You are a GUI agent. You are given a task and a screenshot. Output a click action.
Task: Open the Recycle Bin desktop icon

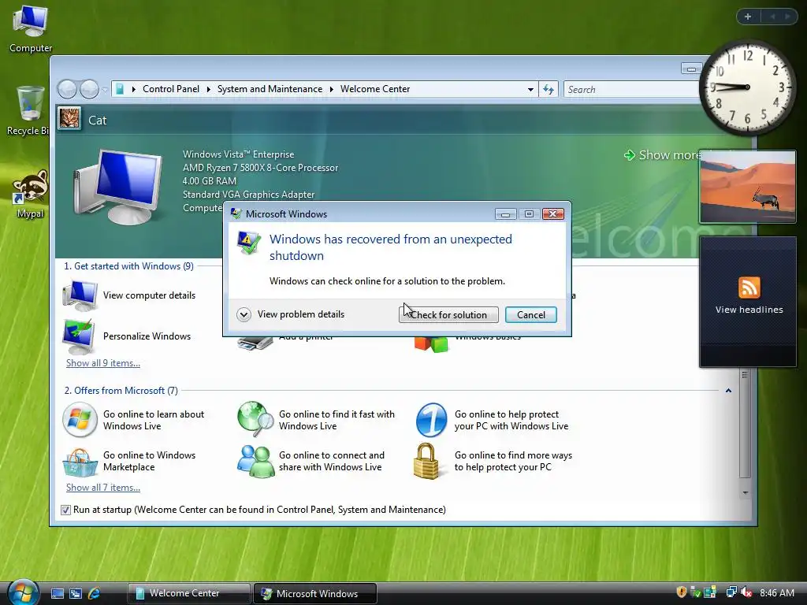coord(29,110)
